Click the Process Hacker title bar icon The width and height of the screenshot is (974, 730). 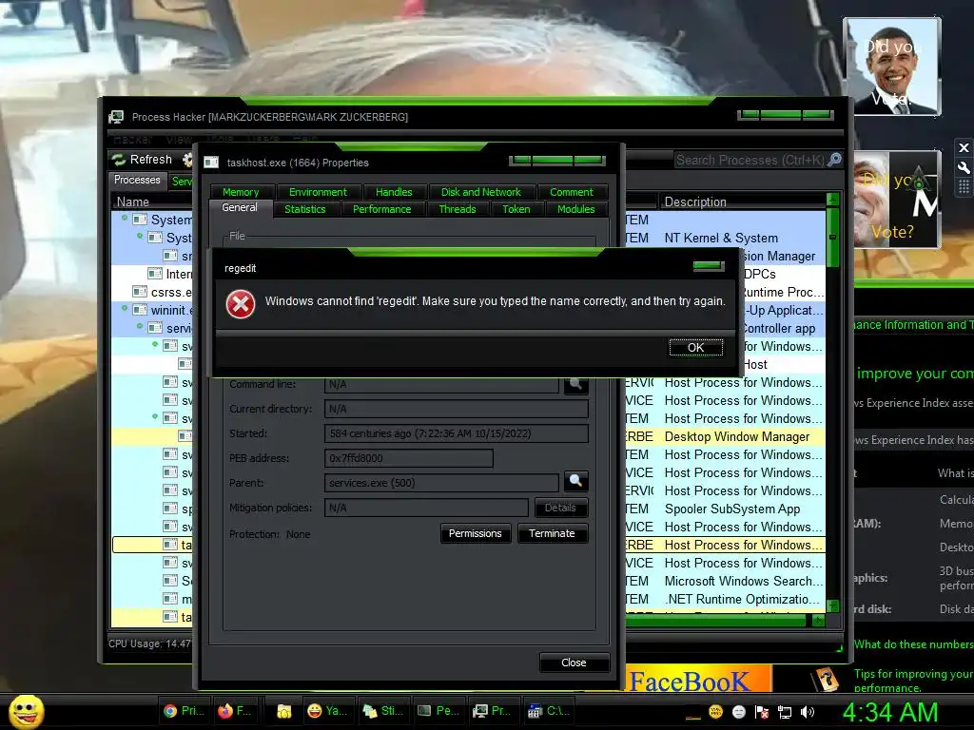pyautogui.click(x=115, y=117)
